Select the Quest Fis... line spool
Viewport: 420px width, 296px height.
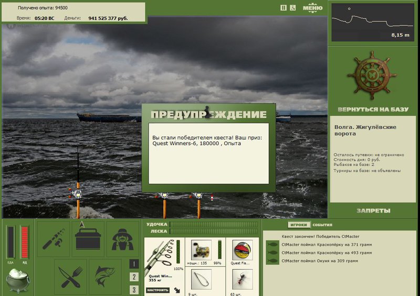243,250
